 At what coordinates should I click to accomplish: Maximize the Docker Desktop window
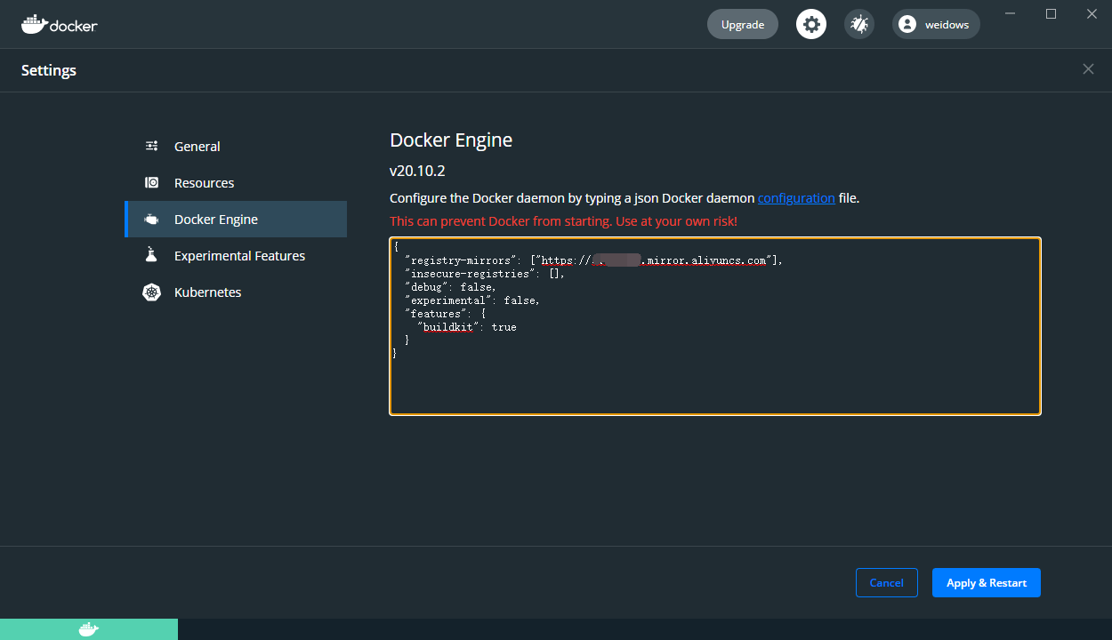(x=1051, y=13)
